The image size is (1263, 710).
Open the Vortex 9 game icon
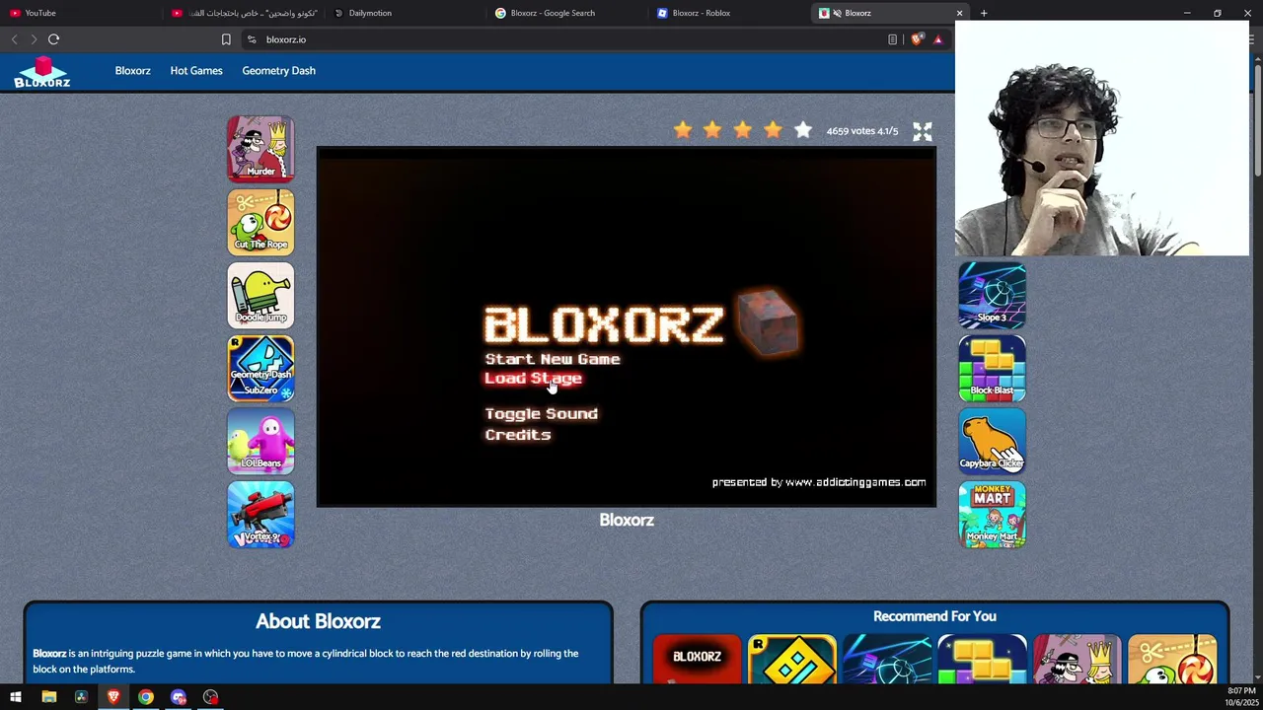pos(260,514)
